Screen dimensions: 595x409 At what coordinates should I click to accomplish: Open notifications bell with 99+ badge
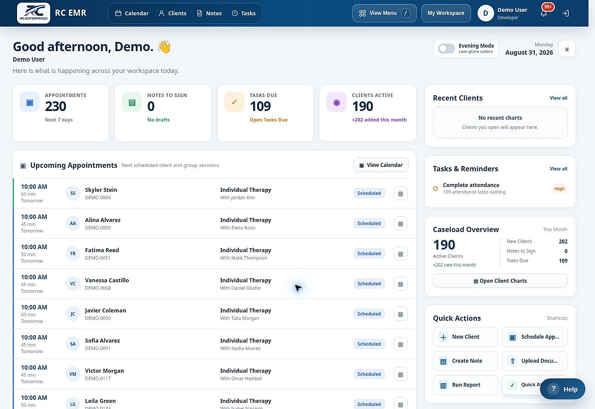(x=544, y=13)
